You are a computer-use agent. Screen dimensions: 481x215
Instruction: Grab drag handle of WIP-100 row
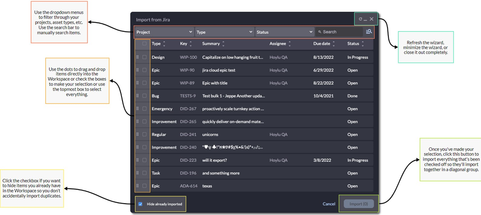(x=137, y=57)
